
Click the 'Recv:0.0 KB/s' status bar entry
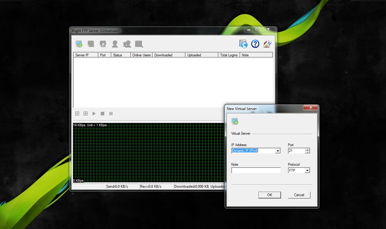tap(156, 187)
